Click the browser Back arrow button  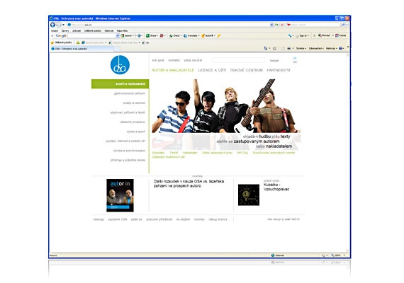[x=53, y=25]
